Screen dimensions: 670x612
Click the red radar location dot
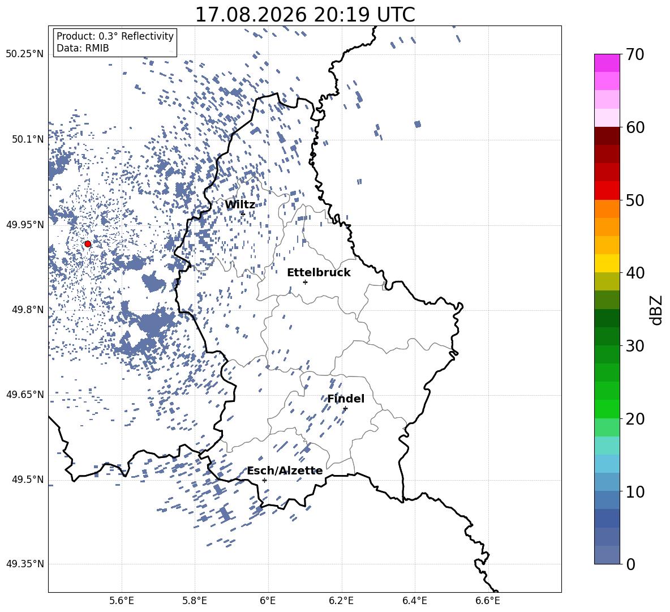coord(88,244)
